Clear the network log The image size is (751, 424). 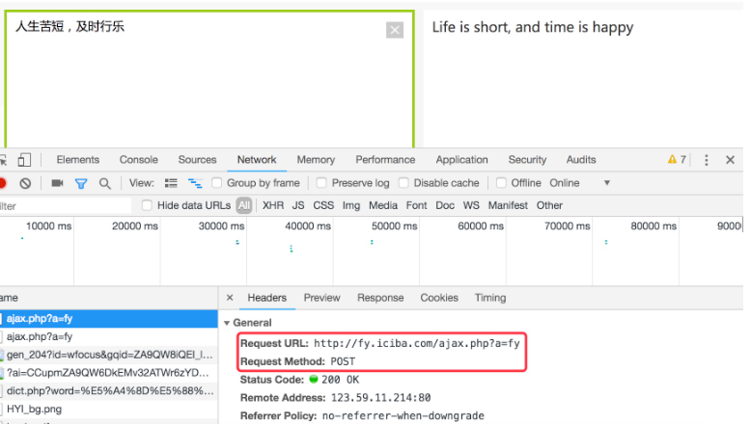point(26,183)
